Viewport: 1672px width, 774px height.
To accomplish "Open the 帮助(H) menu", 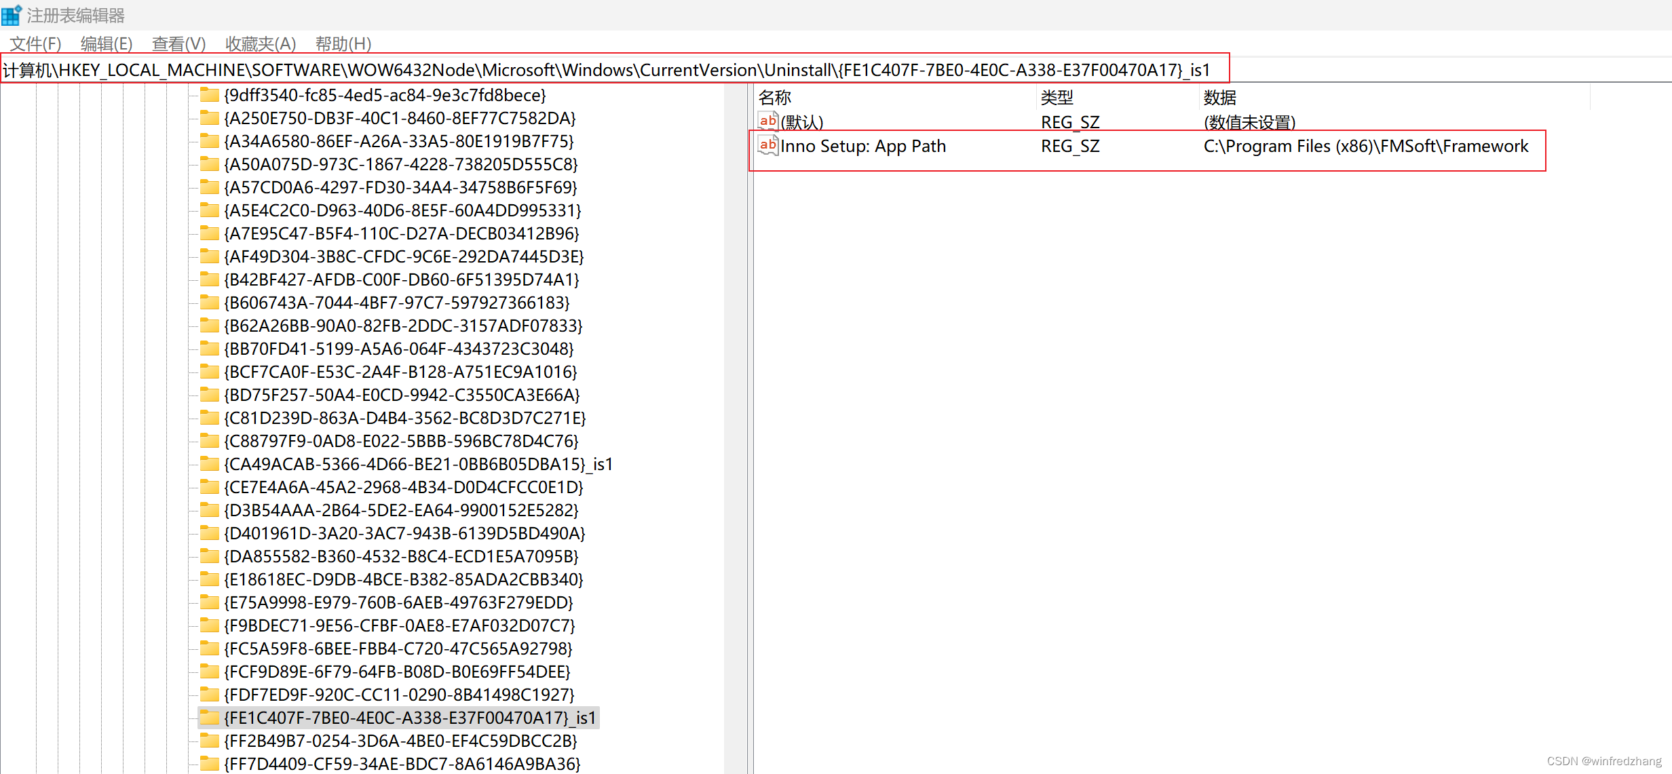I will (x=343, y=44).
